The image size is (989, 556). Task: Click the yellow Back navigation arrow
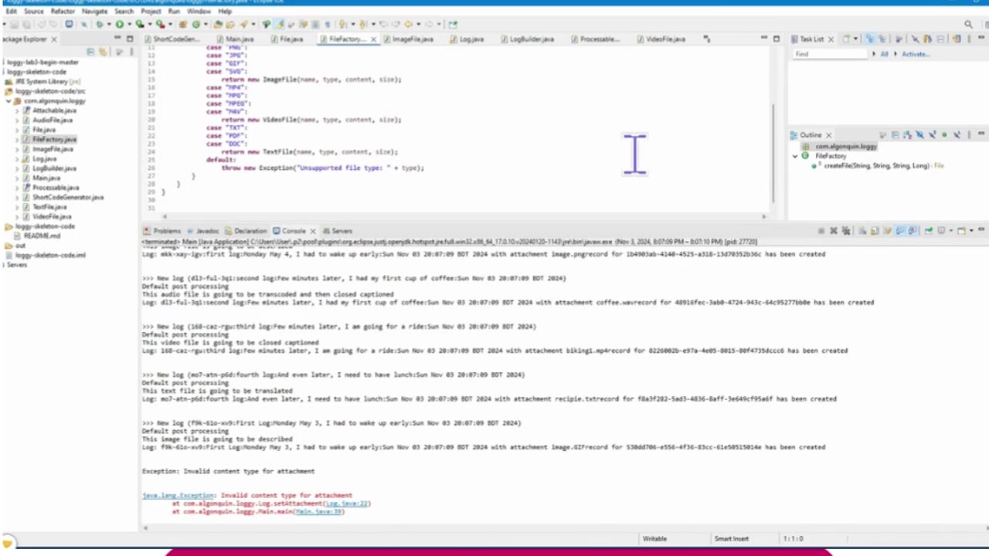click(x=407, y=24)
